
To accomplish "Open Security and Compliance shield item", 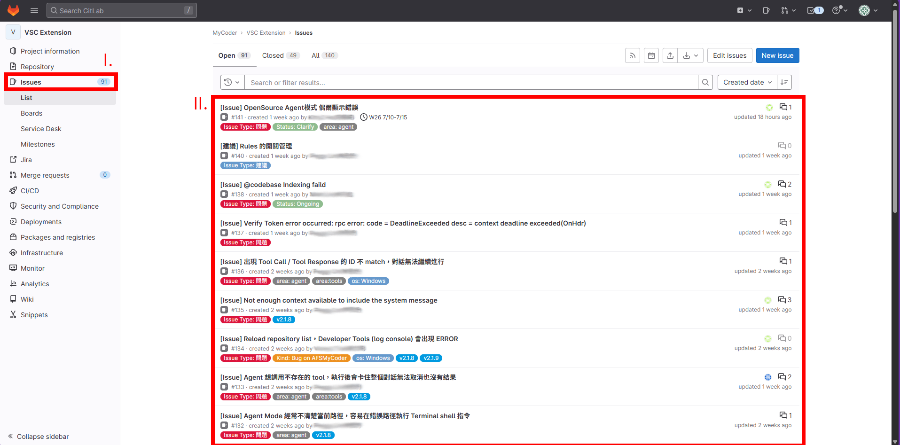I will click(x=60, y=206).
